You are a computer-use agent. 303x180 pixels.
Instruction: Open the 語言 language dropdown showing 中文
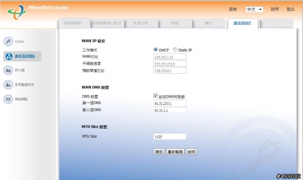(254, 9)
